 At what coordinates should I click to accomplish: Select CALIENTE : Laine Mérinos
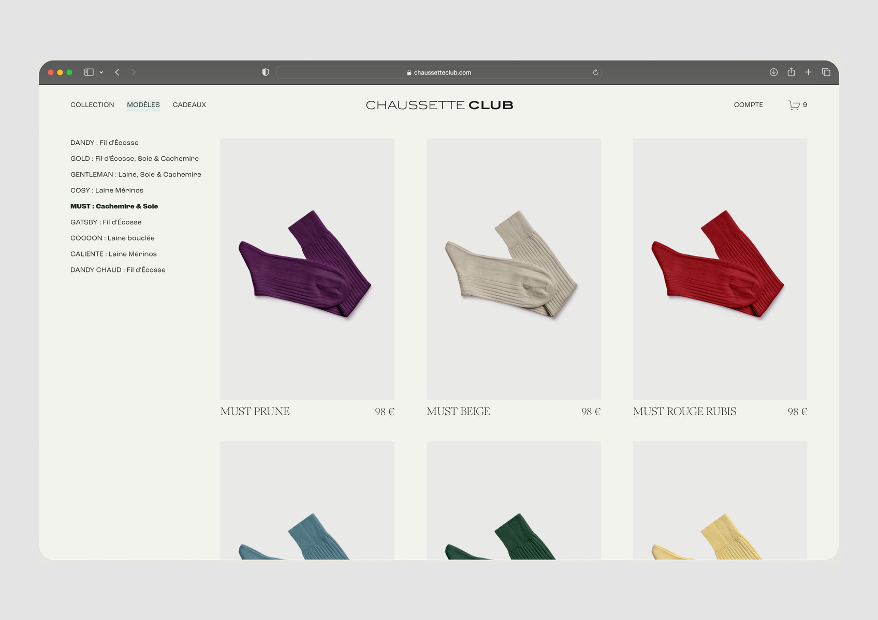click(113, 254)
